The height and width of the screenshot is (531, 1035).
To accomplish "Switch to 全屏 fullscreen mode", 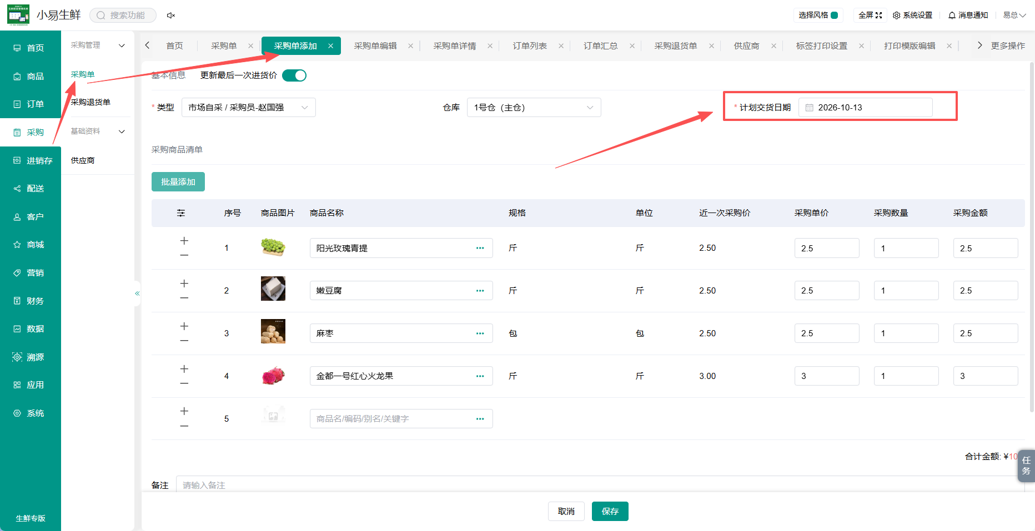I will [870, 16].
